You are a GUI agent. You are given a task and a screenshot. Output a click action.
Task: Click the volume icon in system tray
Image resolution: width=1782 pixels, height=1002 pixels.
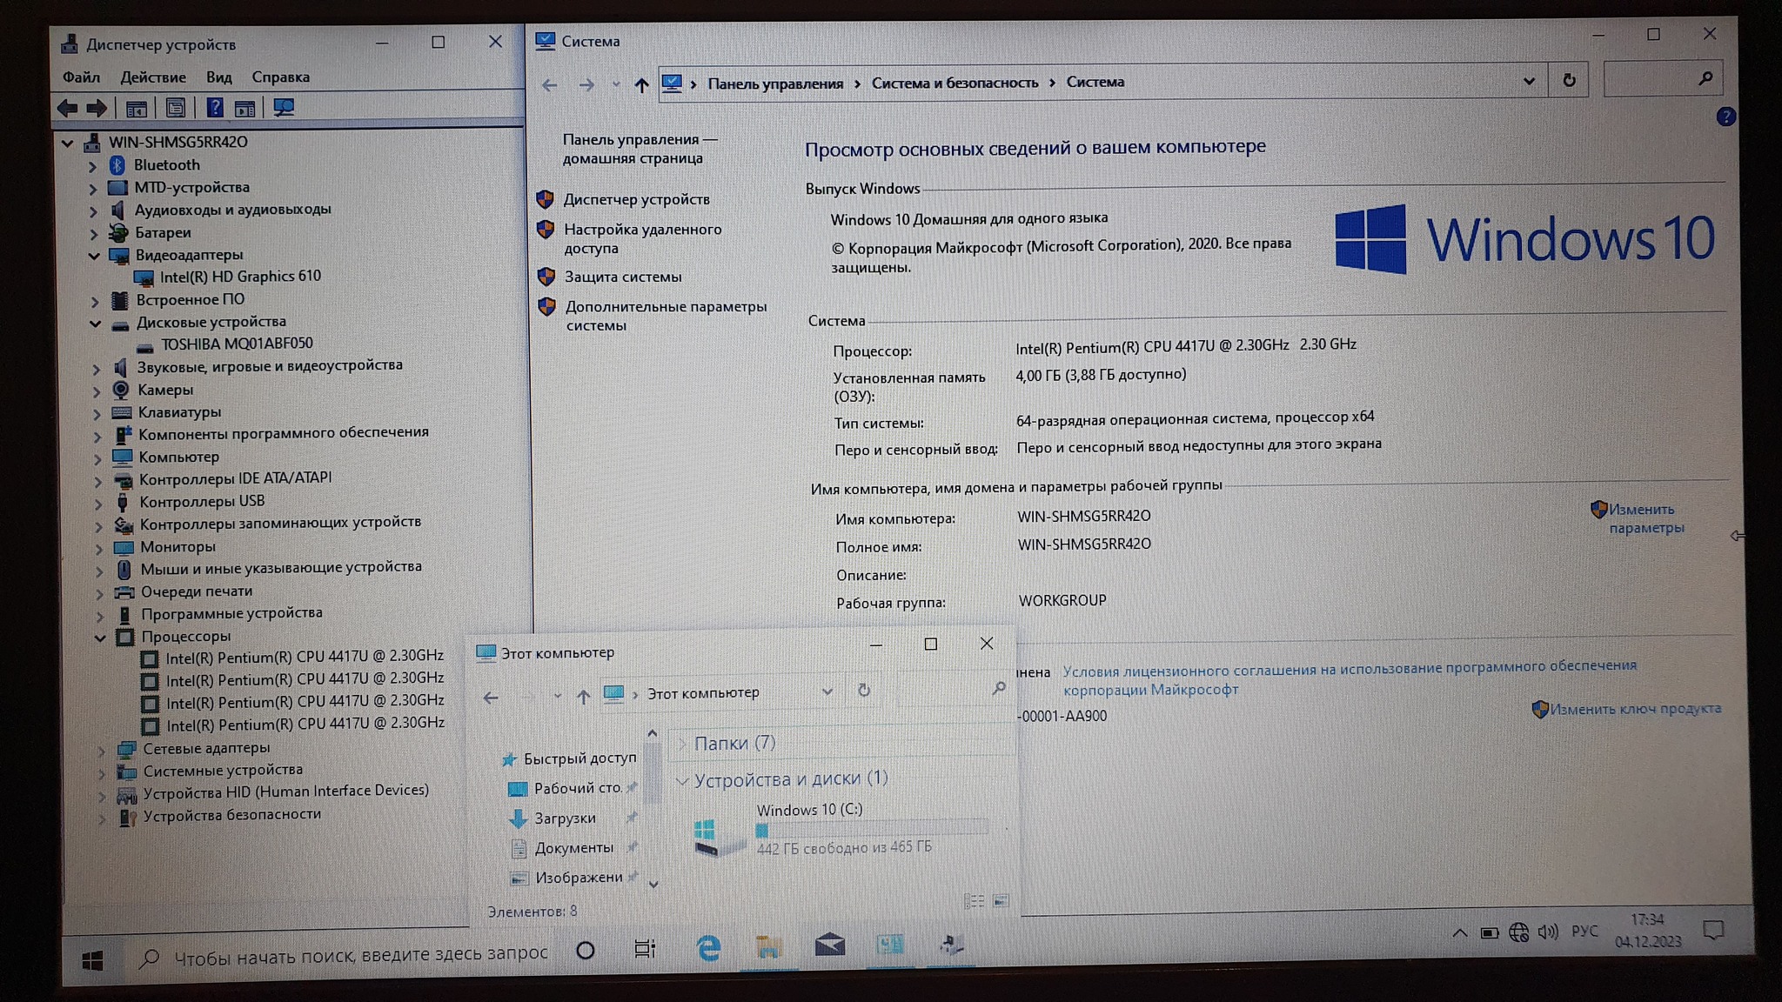point(1547,932)
